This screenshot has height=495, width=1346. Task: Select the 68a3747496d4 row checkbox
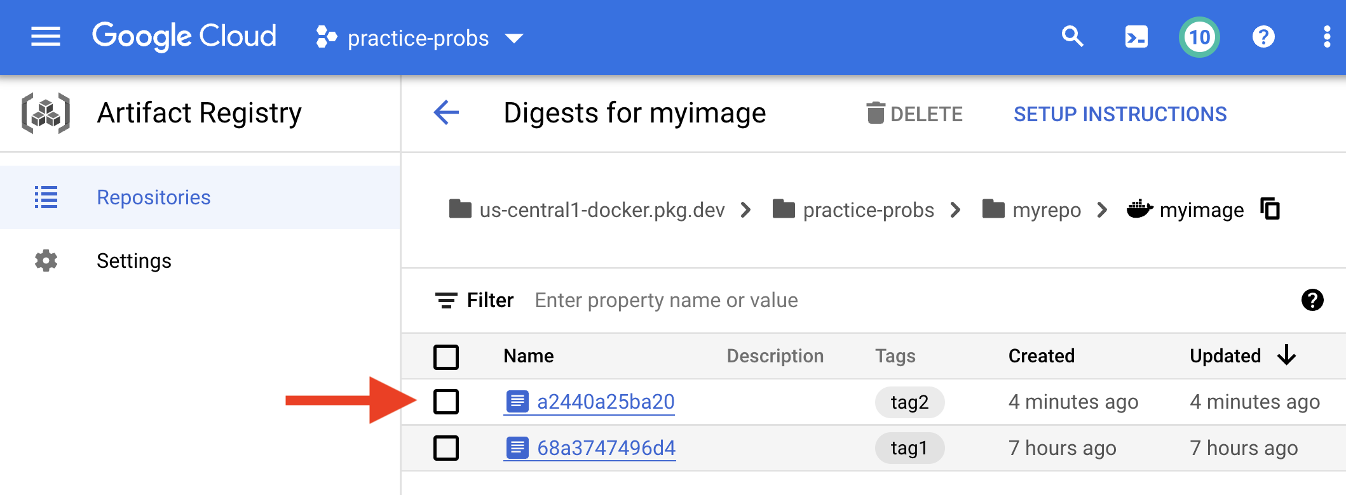point(446,448)
